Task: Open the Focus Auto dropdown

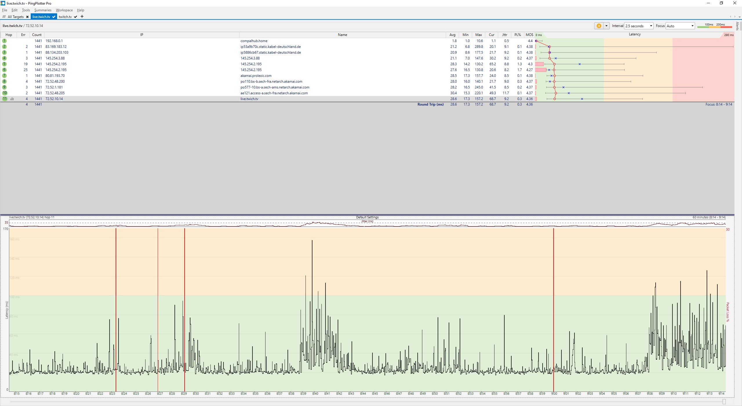Action: 680,26
